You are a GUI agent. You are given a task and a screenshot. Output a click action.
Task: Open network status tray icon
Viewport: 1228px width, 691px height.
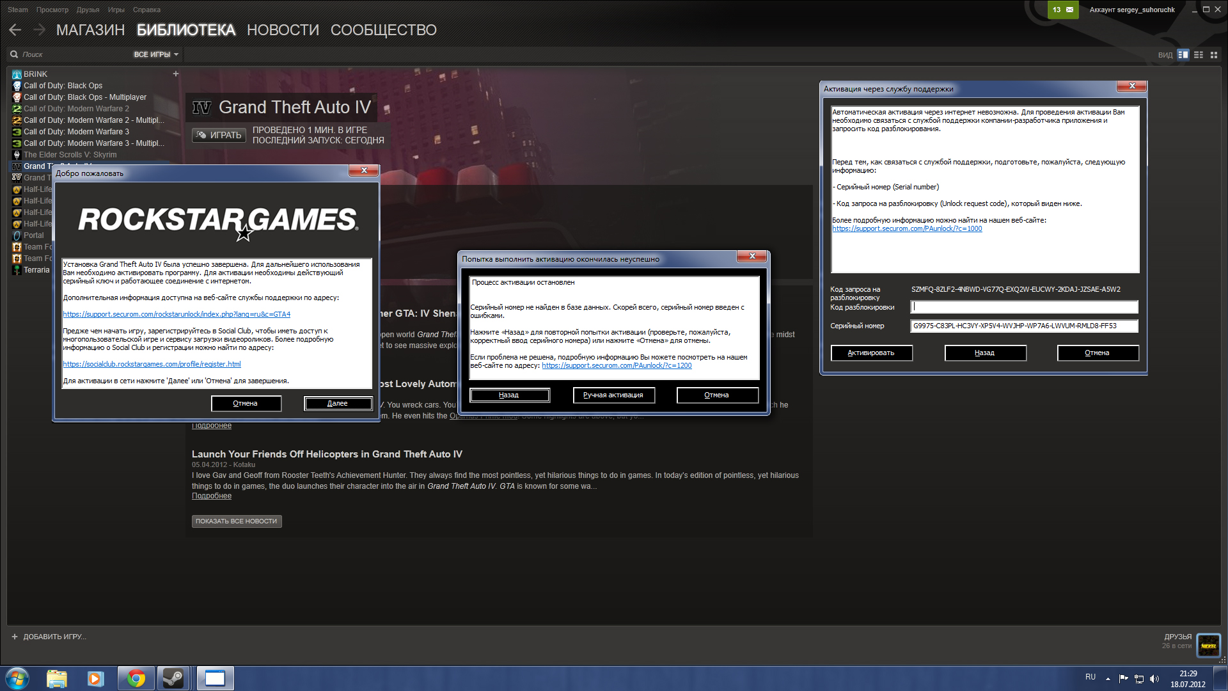pos(1139,679)
